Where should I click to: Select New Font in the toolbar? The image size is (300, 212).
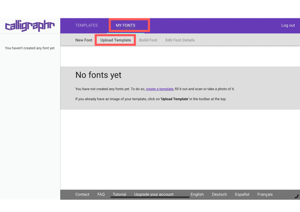[x=84, y=40]
